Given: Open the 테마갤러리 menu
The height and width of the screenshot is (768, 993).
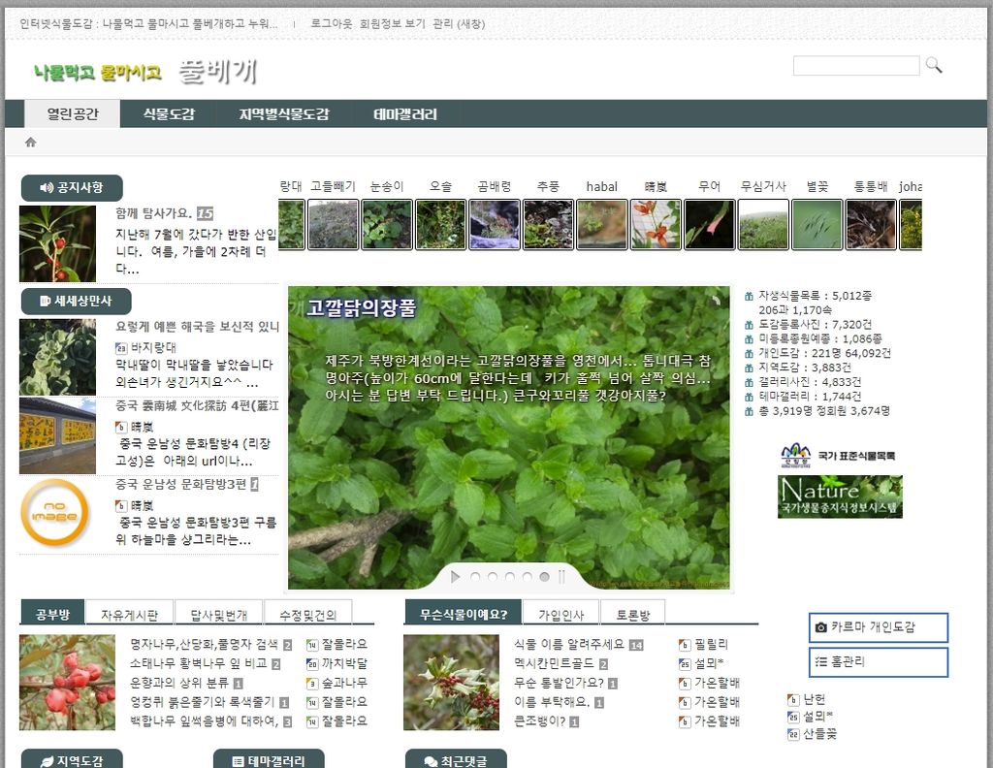Looking at the screenshot, I should pos(405,114).
